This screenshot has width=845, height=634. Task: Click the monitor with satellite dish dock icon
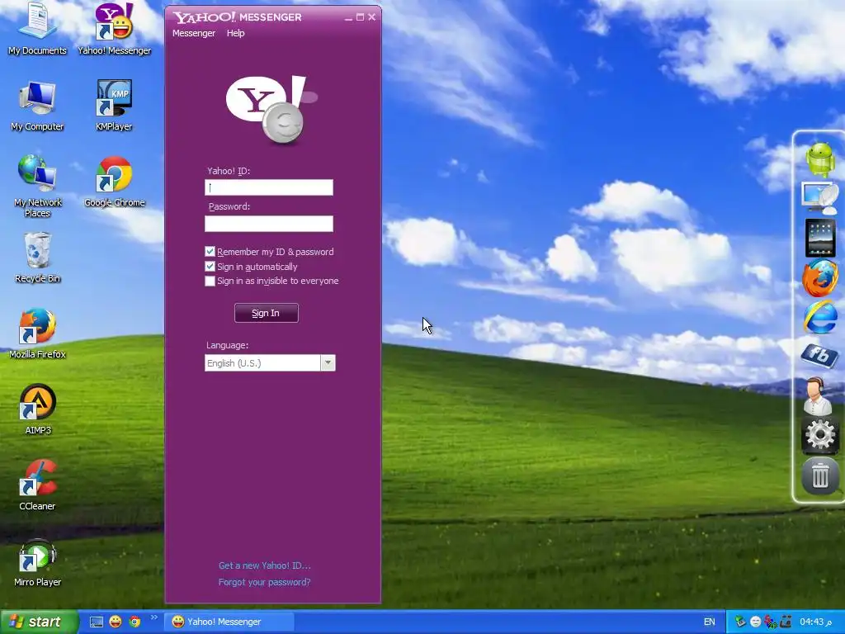[819, 198]
